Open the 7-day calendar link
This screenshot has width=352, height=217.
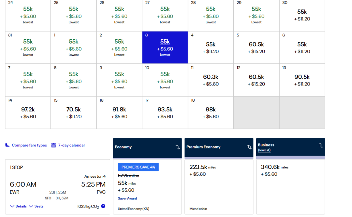click(71, 145)
